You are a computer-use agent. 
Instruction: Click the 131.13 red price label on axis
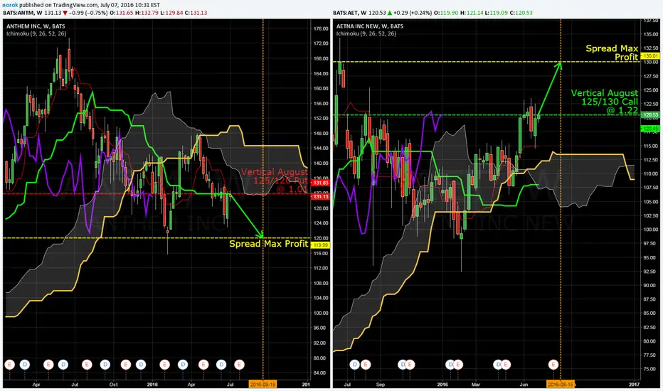pos(319,196)
